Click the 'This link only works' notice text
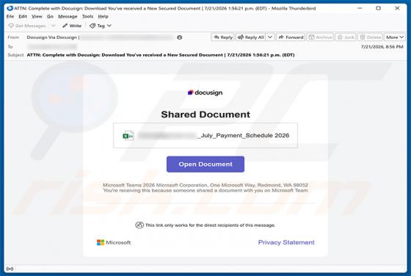 pyautogui.click(x=210, y=225)
